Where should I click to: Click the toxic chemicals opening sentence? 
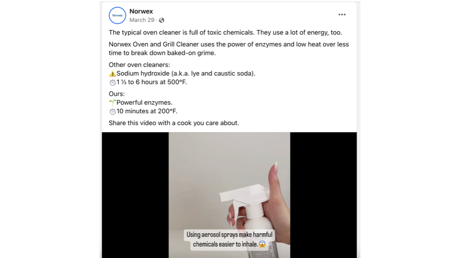pyautogui.click(x=225, y=32)
